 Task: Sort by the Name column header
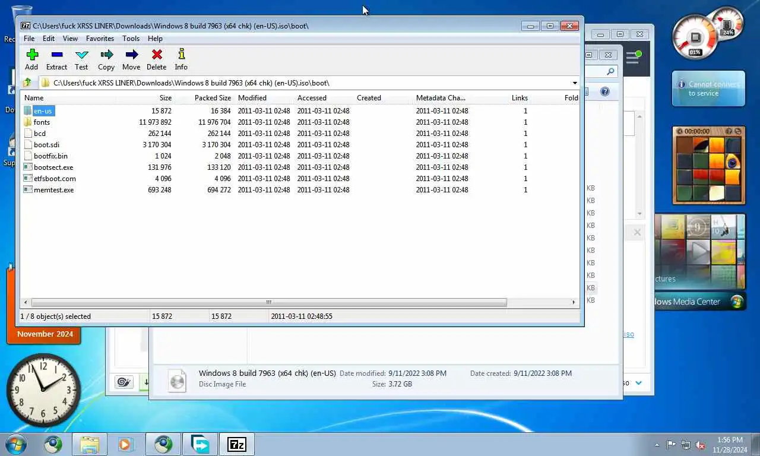coord(68,98)
